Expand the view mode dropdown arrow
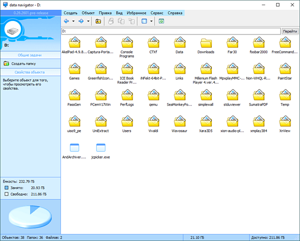Image resolution: width=300 pixels, height=241 pixels. (151, 22)
